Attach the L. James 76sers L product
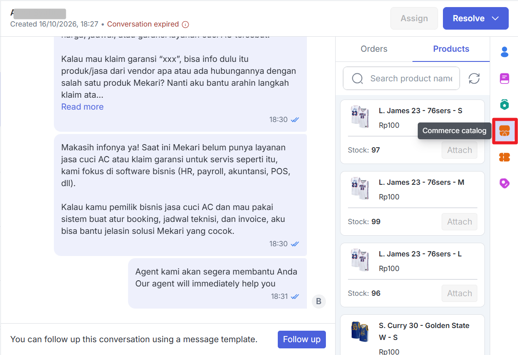The image size is (518, 355). coord(459,294)
